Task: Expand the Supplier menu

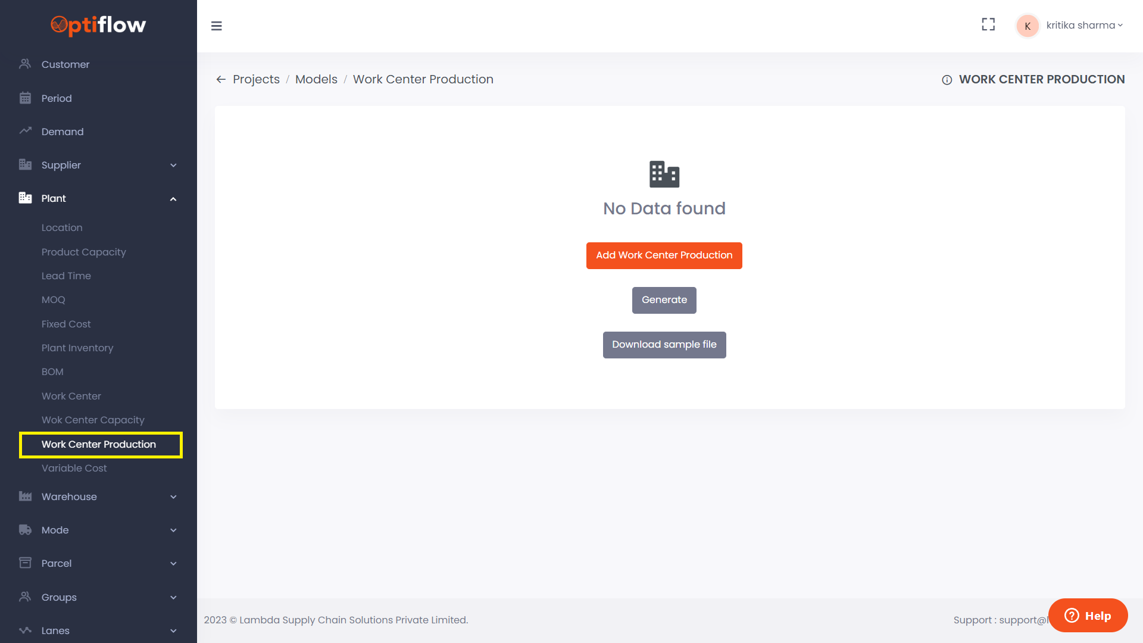Action: point(173,165)
